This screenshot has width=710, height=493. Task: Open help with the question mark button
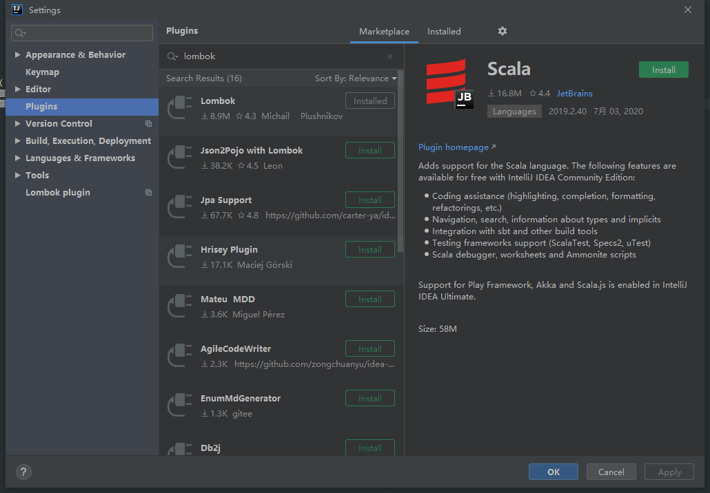(x=23, y=472)
